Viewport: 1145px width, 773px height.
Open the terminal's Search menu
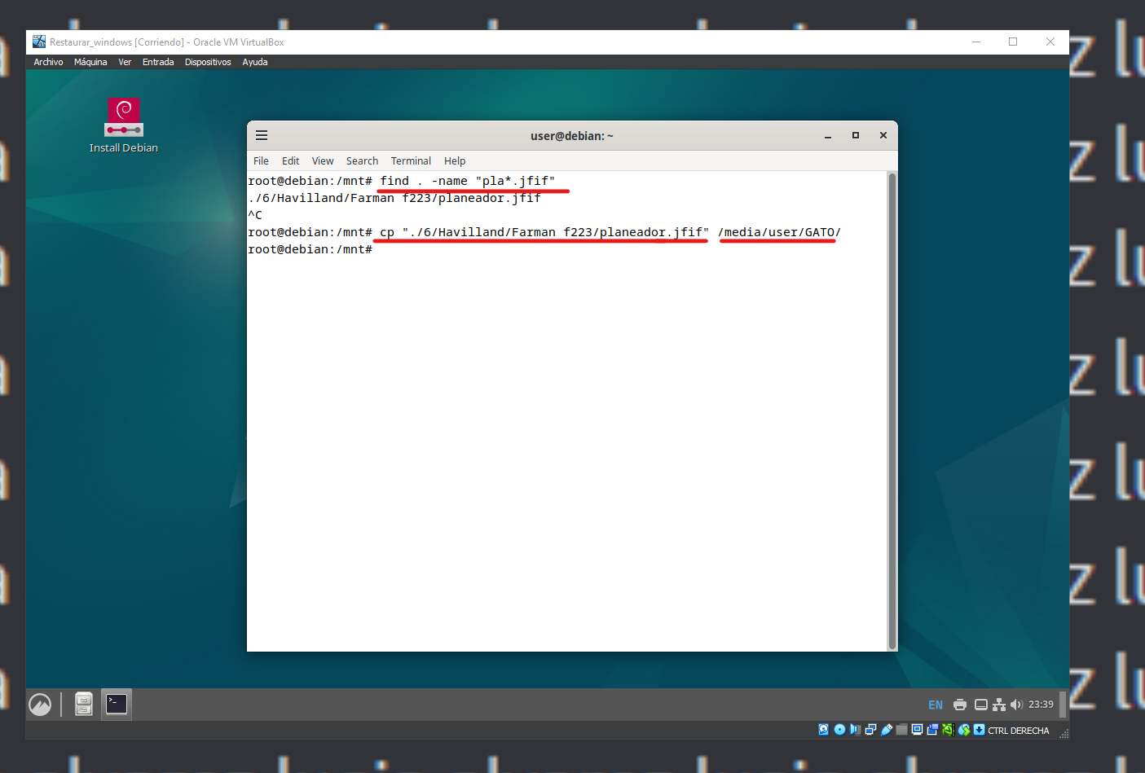point(362,161)
